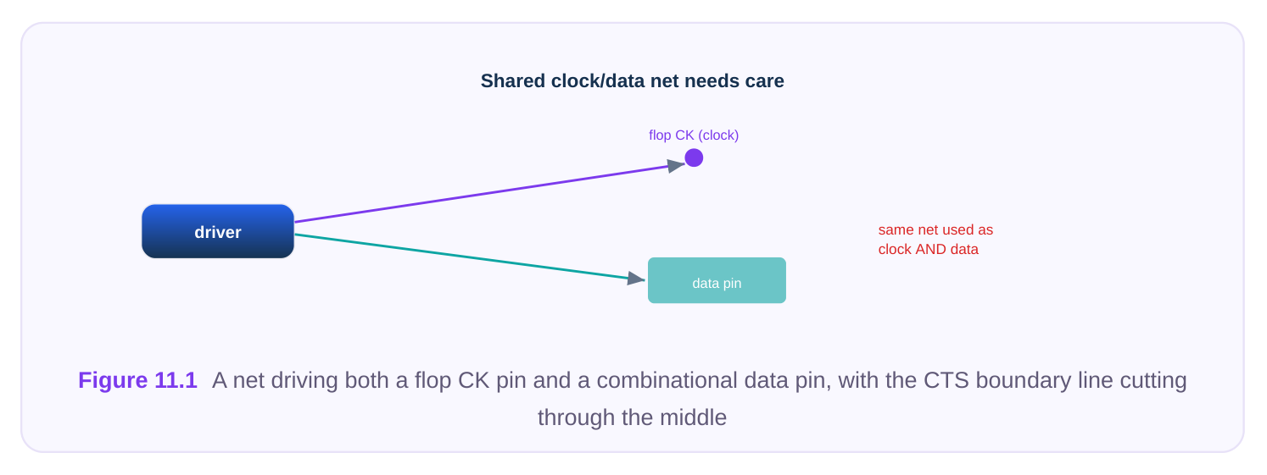Click the red "same net used as" line
Image resolution: width=1267 pixels, height=475 pixels.
[x=935, y=229]
